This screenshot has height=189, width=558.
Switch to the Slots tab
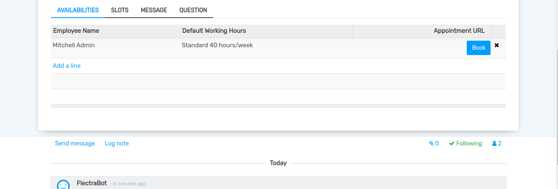click(x=120, y=10)
